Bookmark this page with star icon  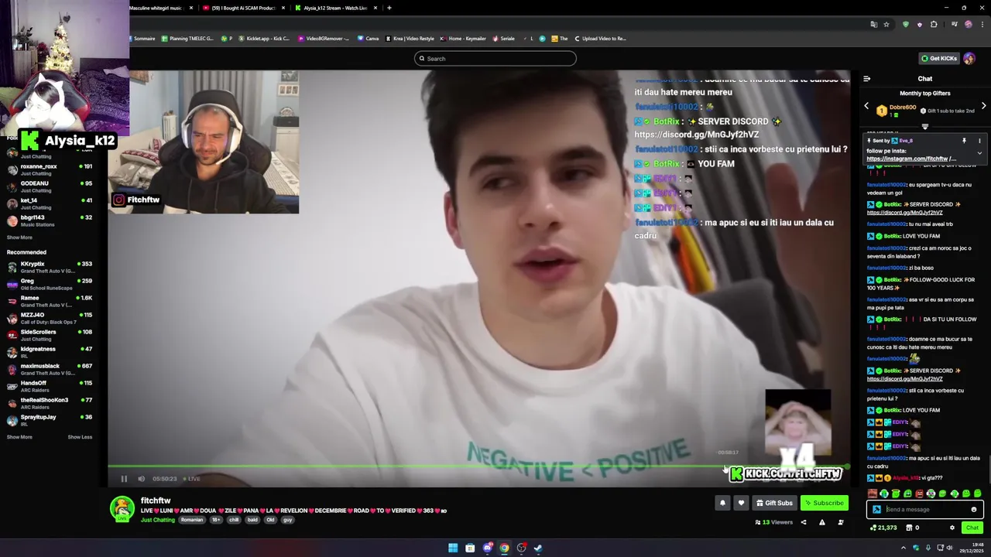[x=886, y=24]
